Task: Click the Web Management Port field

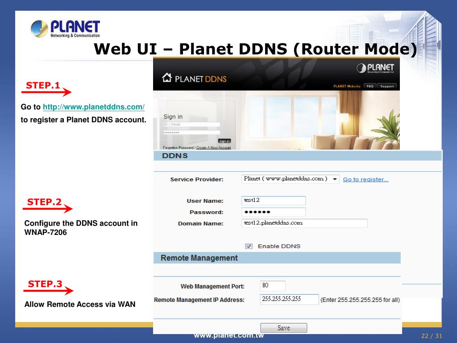Action: 273,286
